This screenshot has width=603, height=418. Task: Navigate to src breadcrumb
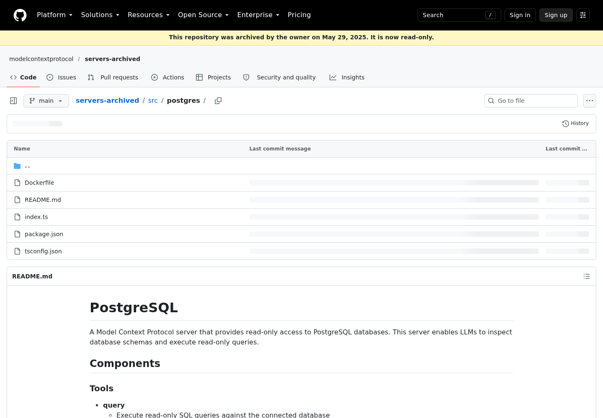coord(153,101)
